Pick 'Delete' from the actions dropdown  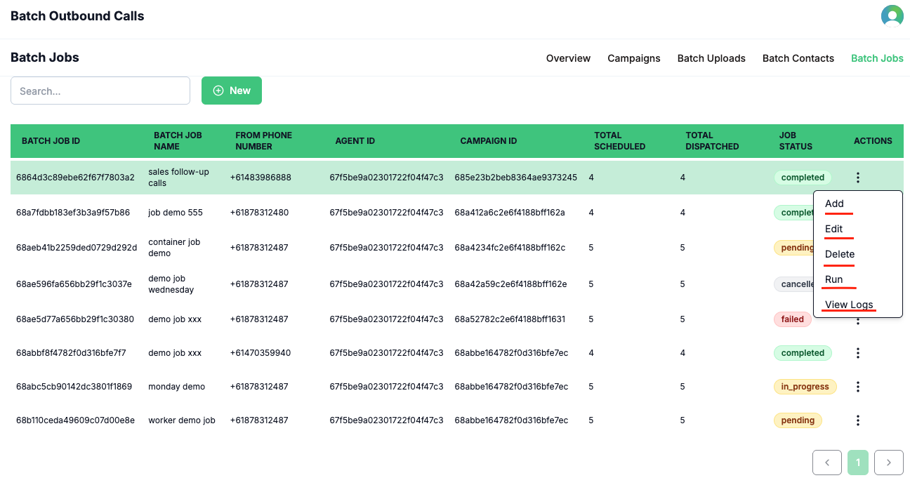840,254
